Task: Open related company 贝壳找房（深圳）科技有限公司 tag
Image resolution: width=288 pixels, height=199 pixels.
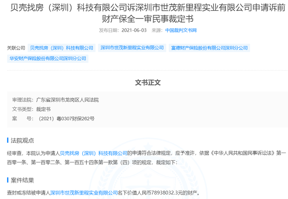Action: pyautogui.click(x=62, y=48)
